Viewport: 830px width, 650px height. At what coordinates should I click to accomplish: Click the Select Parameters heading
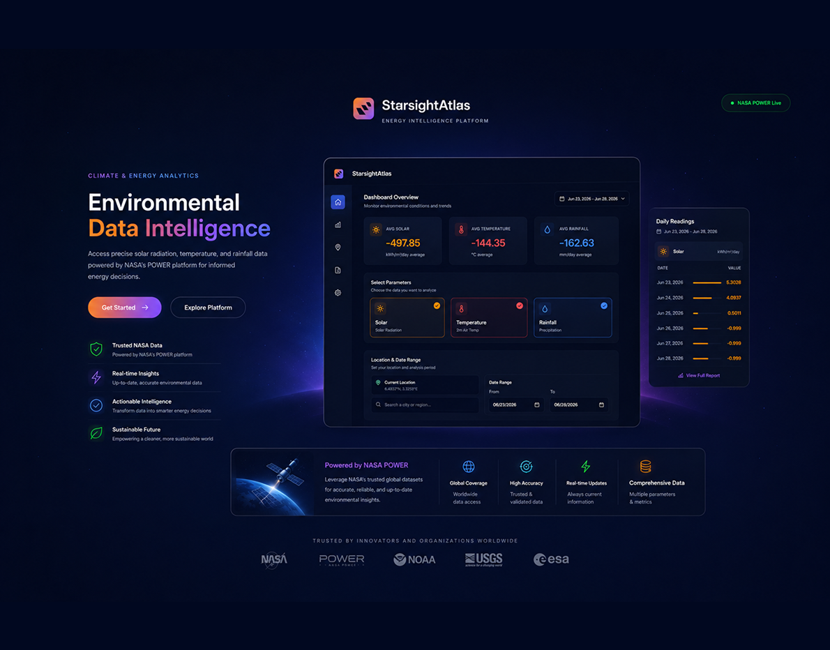391,282
